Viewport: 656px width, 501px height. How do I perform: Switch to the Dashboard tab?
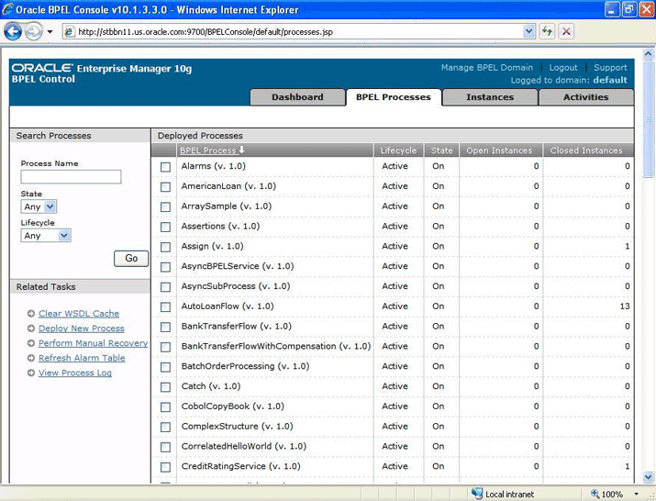(297, 97)
